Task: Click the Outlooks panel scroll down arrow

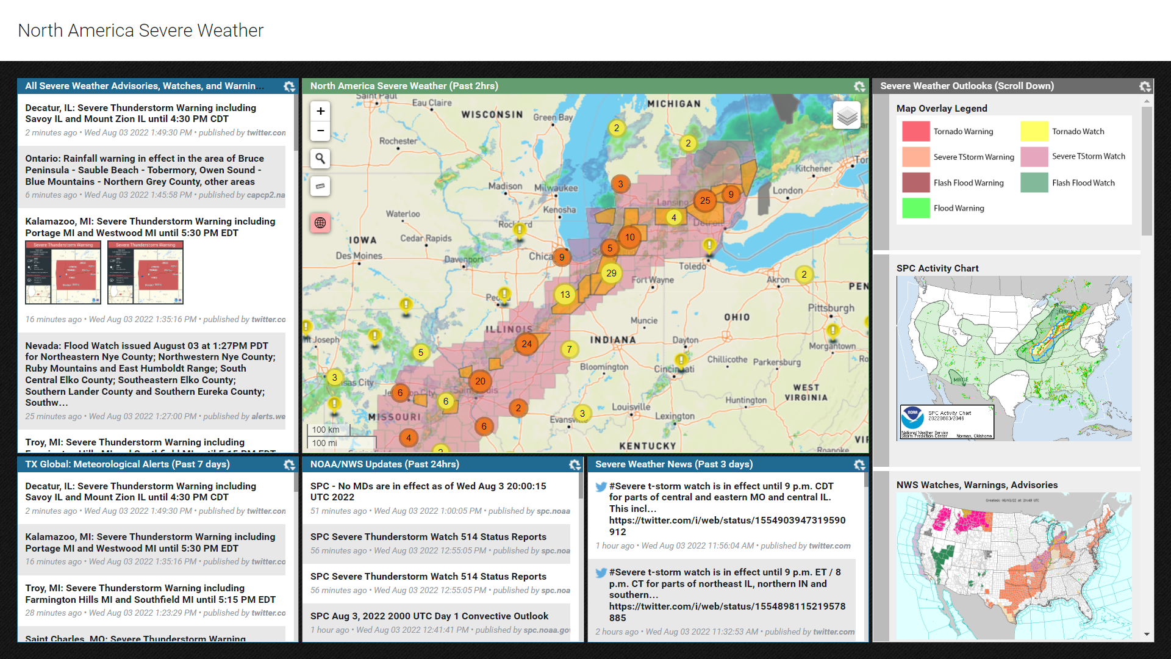Action: click(1147, 635)
